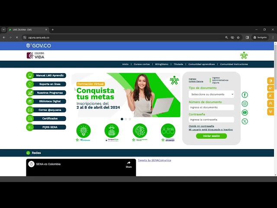Open Tweets by SENAComunica link

[155, 160]
